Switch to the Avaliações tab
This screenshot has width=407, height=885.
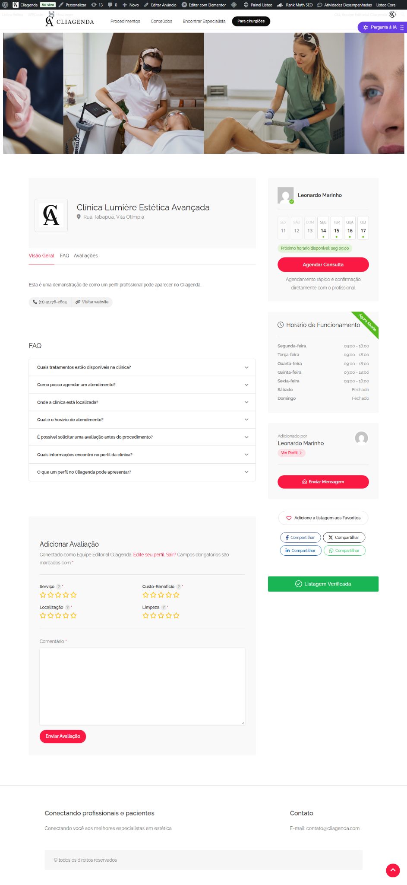coord(86,256)
